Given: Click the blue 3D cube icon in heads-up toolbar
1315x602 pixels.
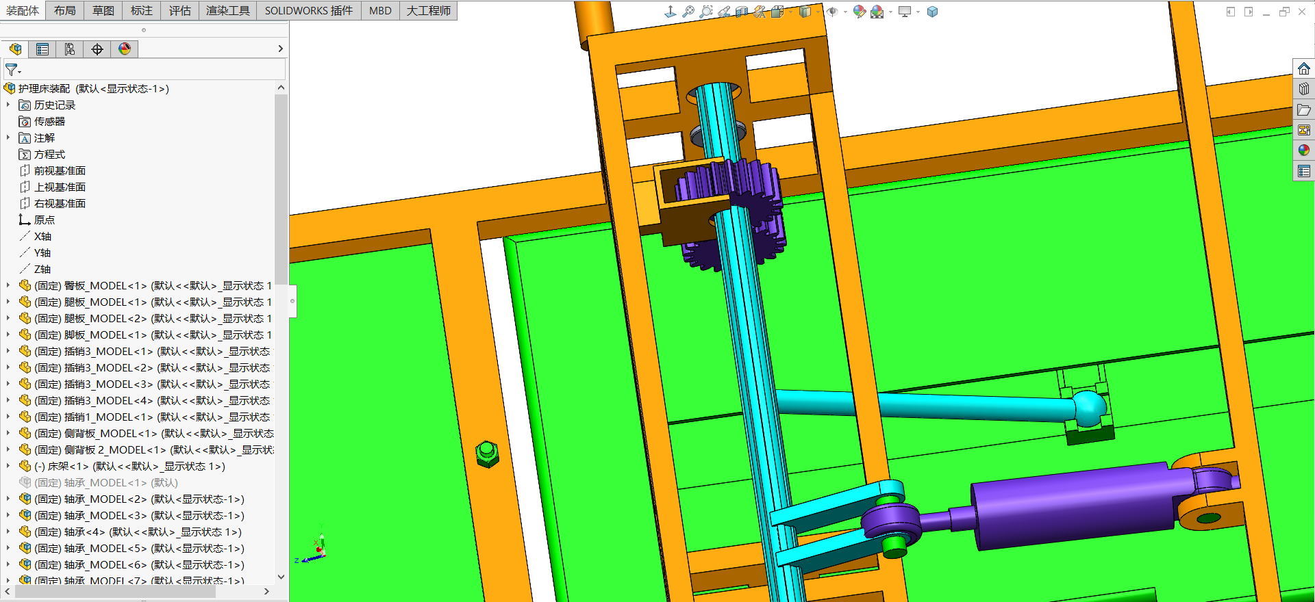Looking at the screenshot, I should click(932, 12).
